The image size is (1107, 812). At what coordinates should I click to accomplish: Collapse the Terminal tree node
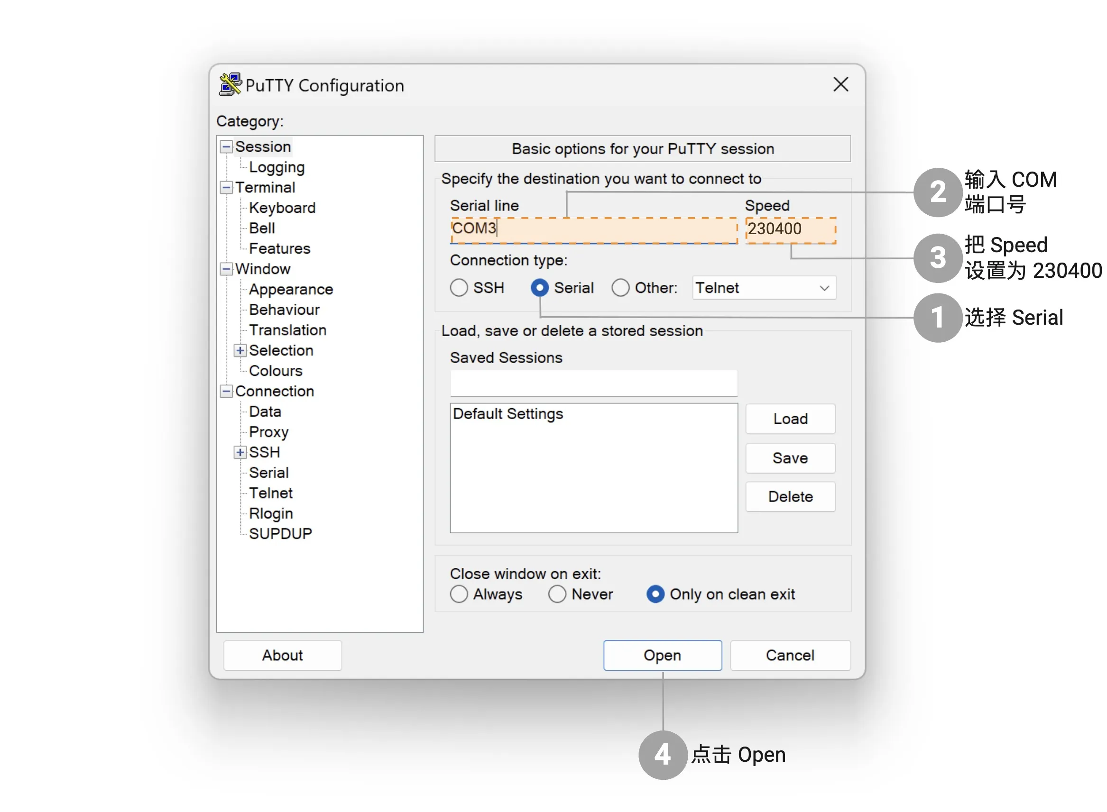[x=226, y=187]
